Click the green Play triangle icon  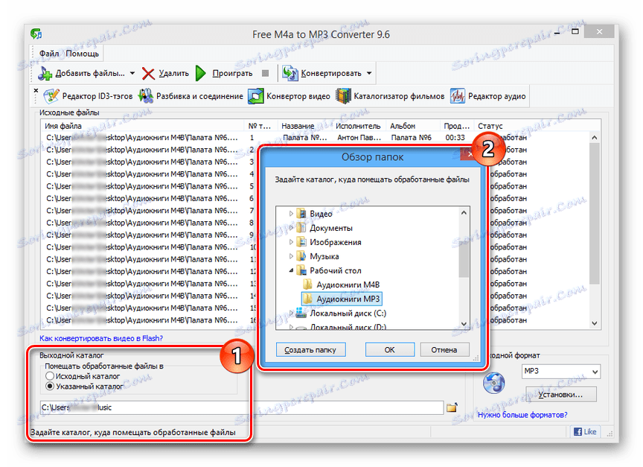point(200,73)
